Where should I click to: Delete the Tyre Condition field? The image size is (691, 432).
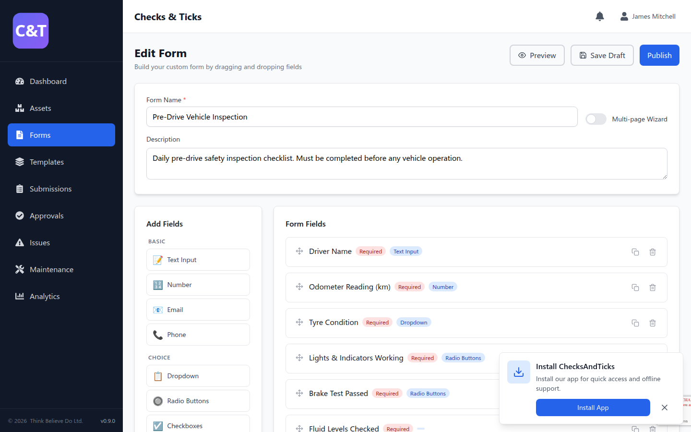pos(652,323)
